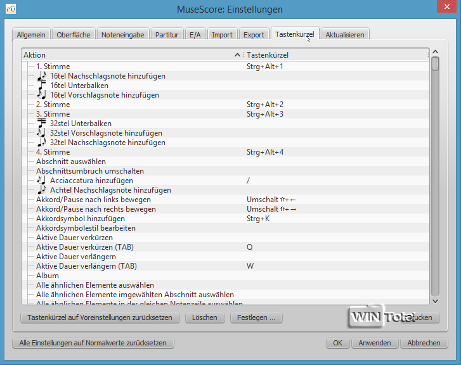Open the Export tab
The height and width of the screenshot is (365, 461).
coord(254,35)
